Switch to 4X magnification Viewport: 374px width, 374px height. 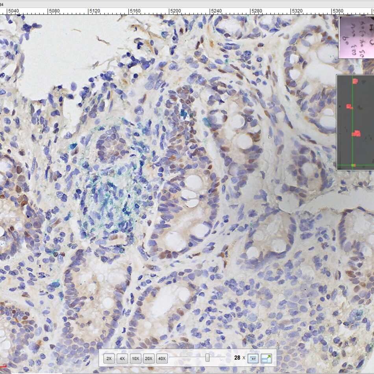(x=122, y=359)
